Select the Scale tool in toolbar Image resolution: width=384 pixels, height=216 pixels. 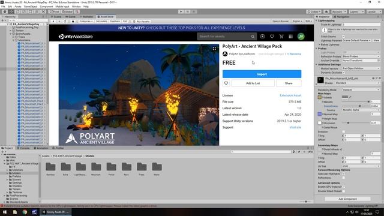pyautogui.click(x=24, y=11)
